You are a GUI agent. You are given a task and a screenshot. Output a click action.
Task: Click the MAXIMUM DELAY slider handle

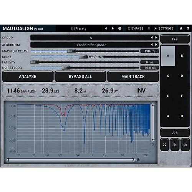(71, 51)
